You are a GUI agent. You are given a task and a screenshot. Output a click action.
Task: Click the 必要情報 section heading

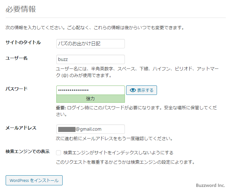pos(21,9)
